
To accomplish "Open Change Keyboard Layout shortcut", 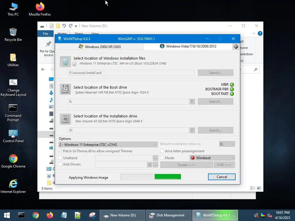I will click(13, 87).
